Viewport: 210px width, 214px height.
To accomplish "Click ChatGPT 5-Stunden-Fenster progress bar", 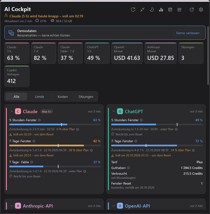I will 157,124.
